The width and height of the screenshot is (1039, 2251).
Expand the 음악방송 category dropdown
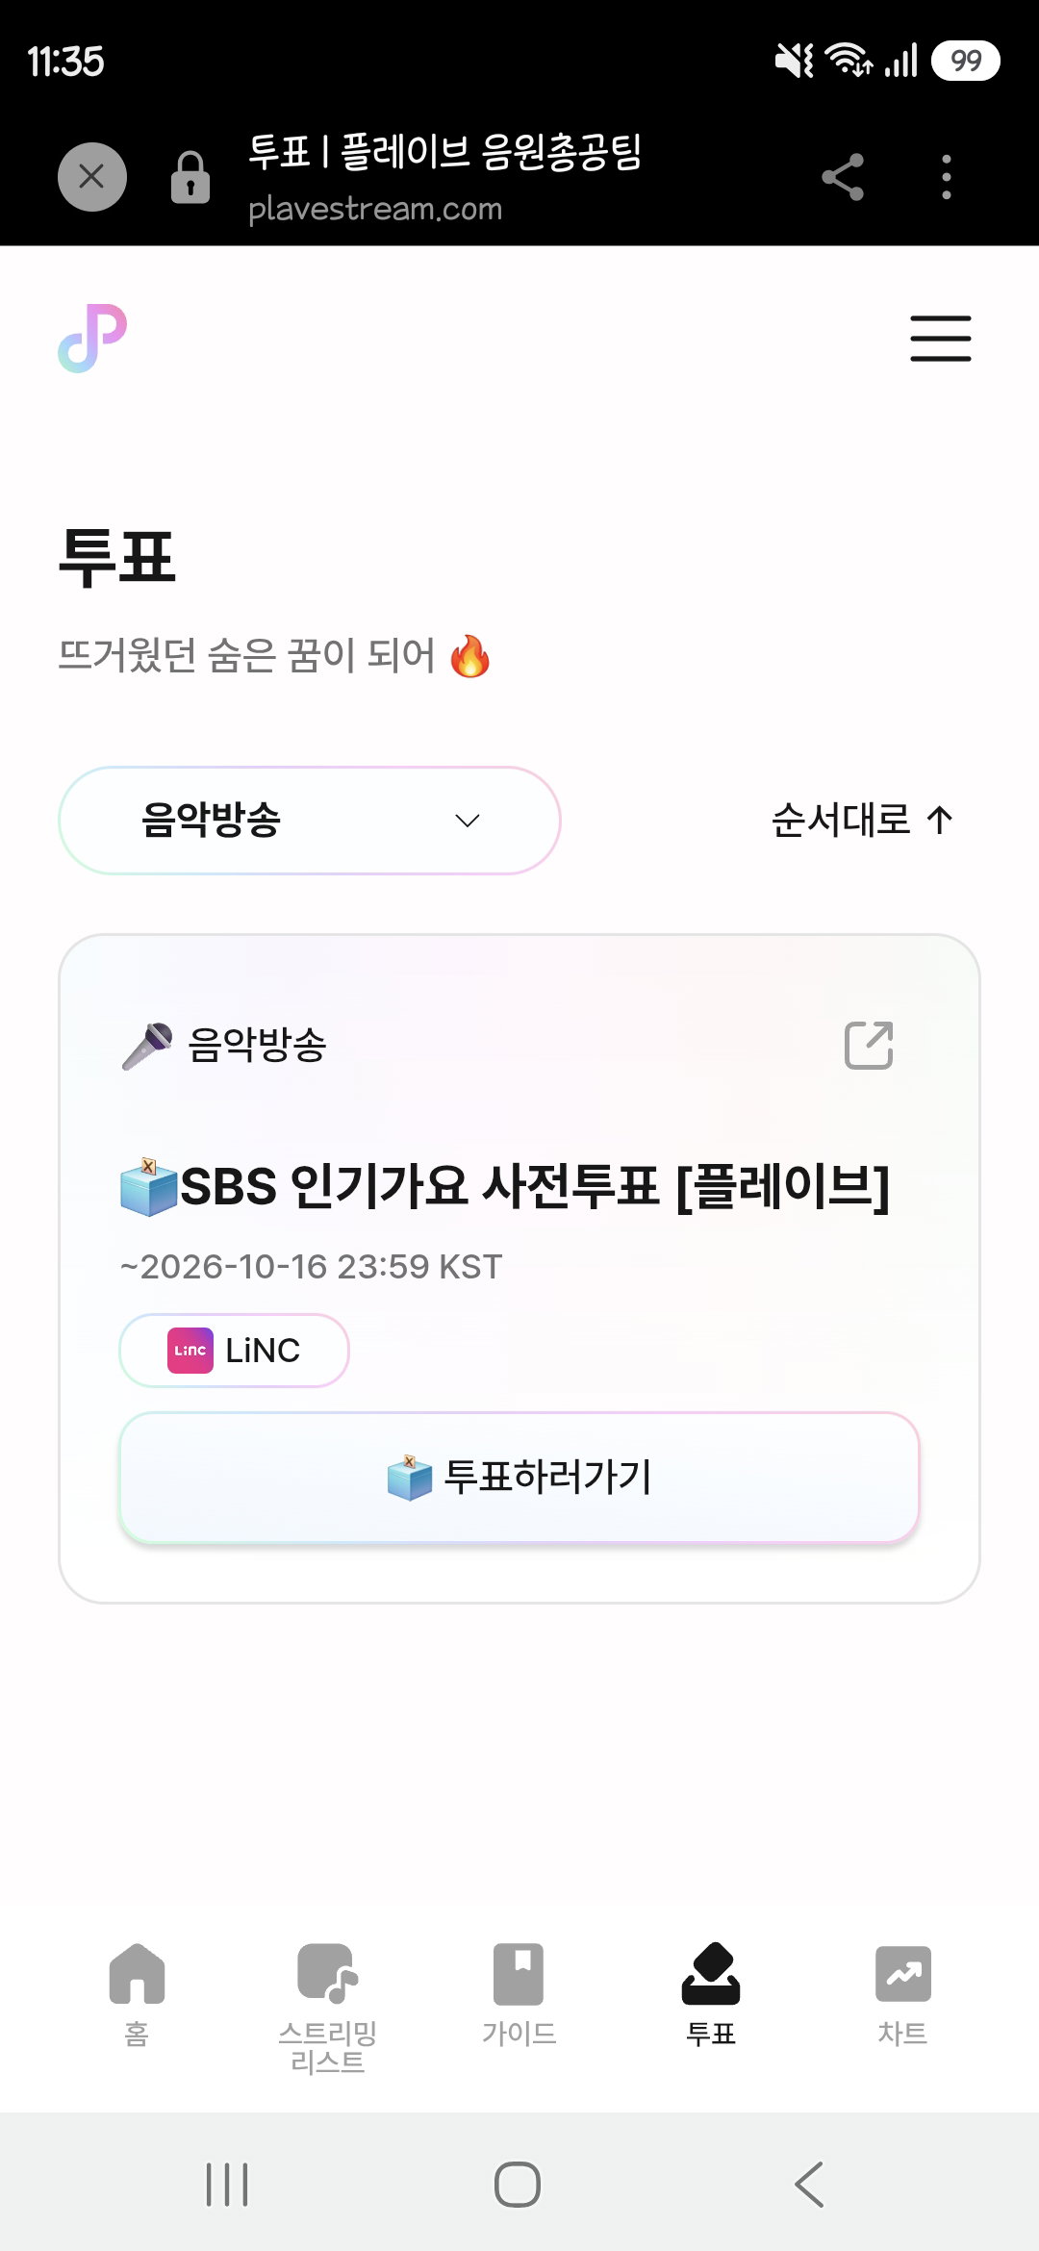coord(310,821)
